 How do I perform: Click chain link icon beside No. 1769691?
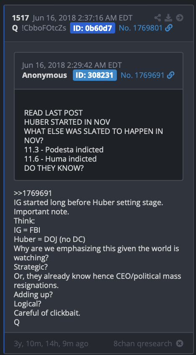click(170, 75)
